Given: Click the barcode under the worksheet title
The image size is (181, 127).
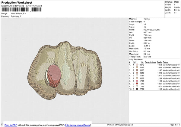Looking at the screenshot, I should pyautogui.click(x=21, y=10).
